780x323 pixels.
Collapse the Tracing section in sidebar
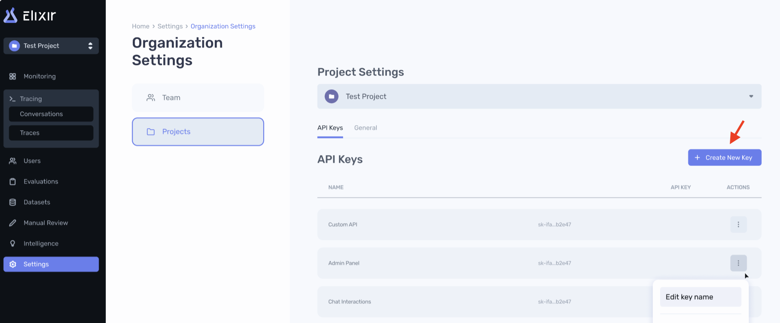(x=31, y=99)
